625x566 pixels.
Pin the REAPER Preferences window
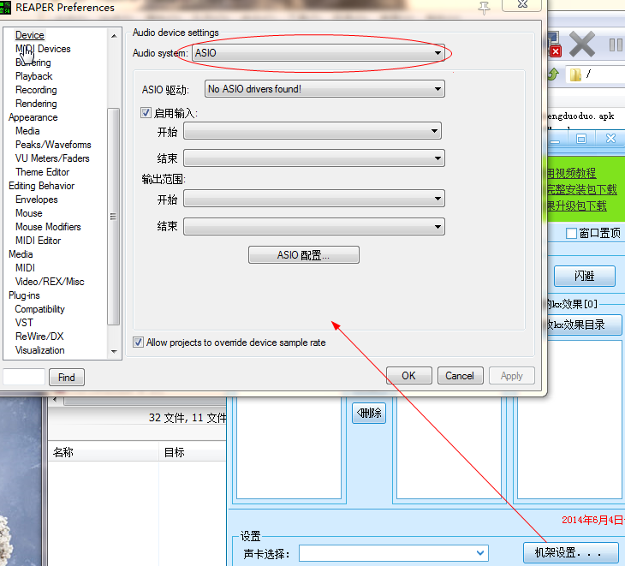tap(484, 8)
